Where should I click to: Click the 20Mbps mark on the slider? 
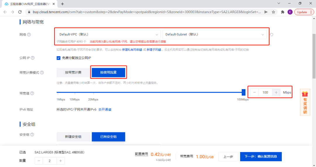[x=93, y=99]
